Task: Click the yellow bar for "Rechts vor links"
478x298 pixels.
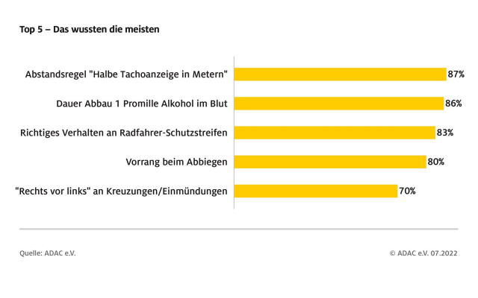Action: coord(316,191)
